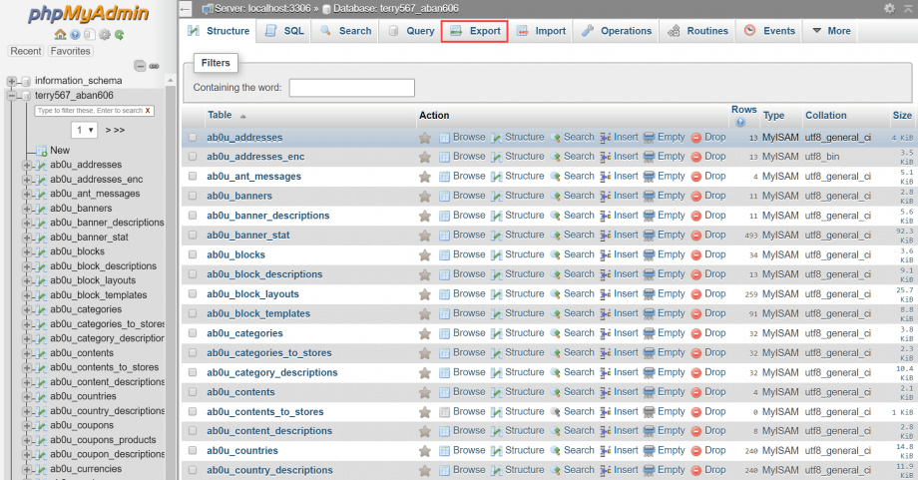Expand ab0u_blocks node in navigation tree
The height and width of the screenshot is (480, 918).
coord(26,251)
